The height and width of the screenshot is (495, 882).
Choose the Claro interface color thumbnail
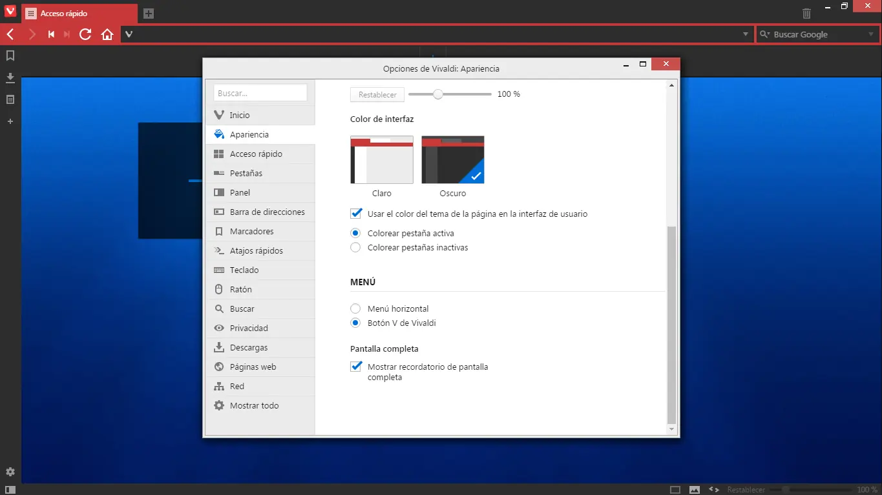[382, 160]
